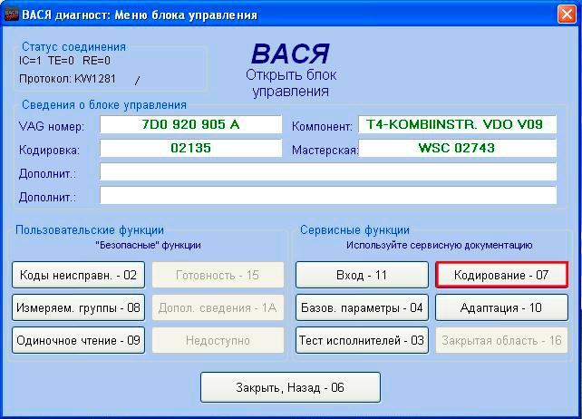Viewport: 582px width, 419px height.
Task: Click IC=1 TE=0 RE=0 status text
Action: coord(64,61)
